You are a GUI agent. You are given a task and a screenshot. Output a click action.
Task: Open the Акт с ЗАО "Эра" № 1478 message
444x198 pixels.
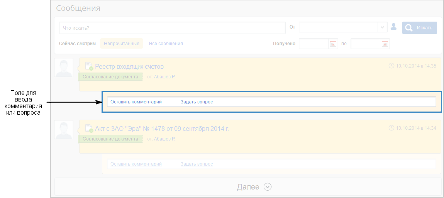(x=162, y=129)
